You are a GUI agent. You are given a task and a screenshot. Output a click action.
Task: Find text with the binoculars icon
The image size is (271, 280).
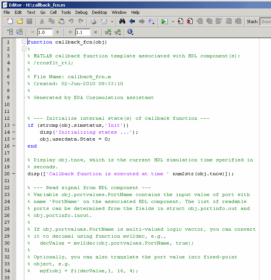122,22
